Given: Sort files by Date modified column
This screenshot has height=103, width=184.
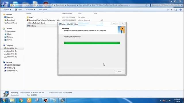Looking at the screenshot, I should point(67,13).
